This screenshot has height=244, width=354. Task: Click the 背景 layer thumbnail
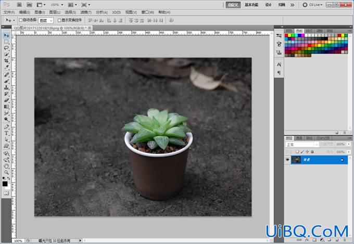pyautogui.click(x=296, y=160)
